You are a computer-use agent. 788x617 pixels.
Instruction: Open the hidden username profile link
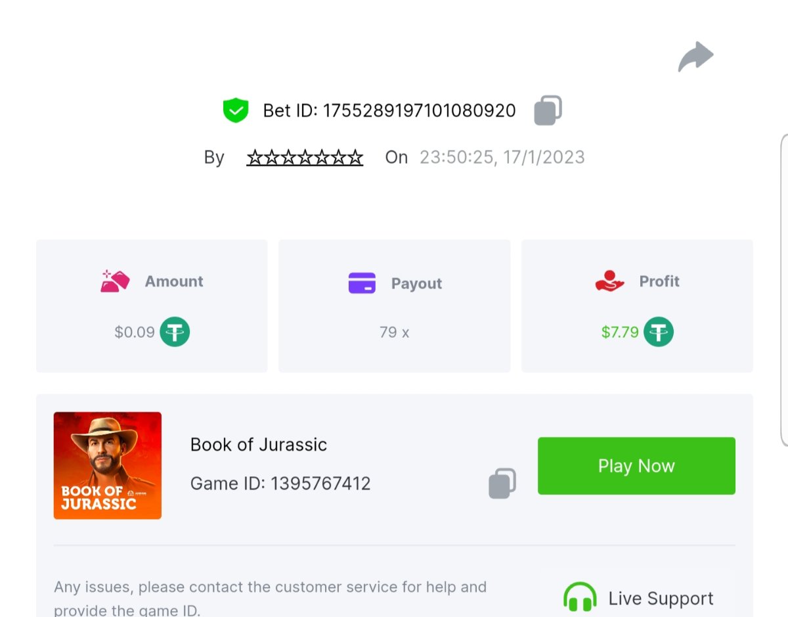305,158
